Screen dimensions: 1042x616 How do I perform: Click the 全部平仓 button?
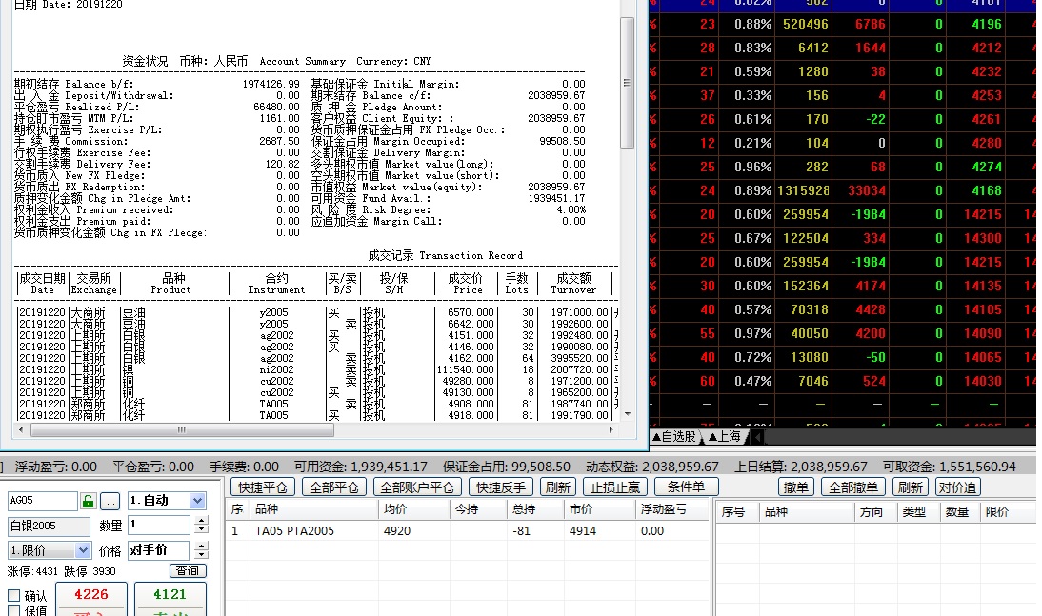click(x=334, y=487)
